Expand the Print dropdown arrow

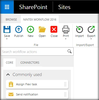[66, 39]
